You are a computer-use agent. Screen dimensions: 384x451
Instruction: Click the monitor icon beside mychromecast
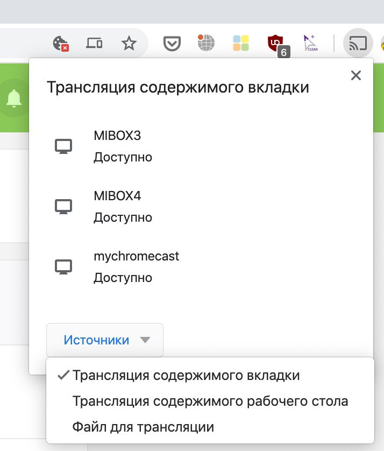coord(63,267)
